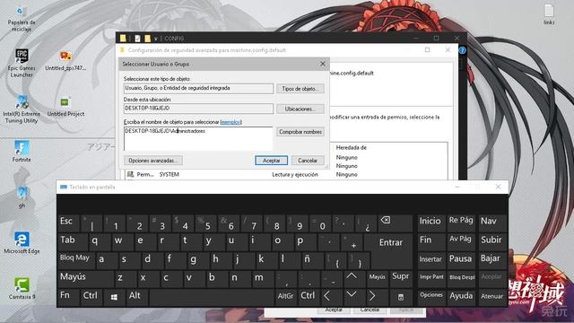Click the Tipos de objeto button

[x=300, y=89]
